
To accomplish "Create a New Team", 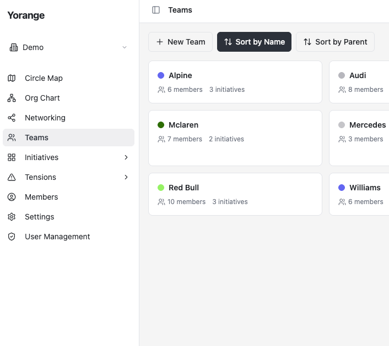I will pos(180,42).
